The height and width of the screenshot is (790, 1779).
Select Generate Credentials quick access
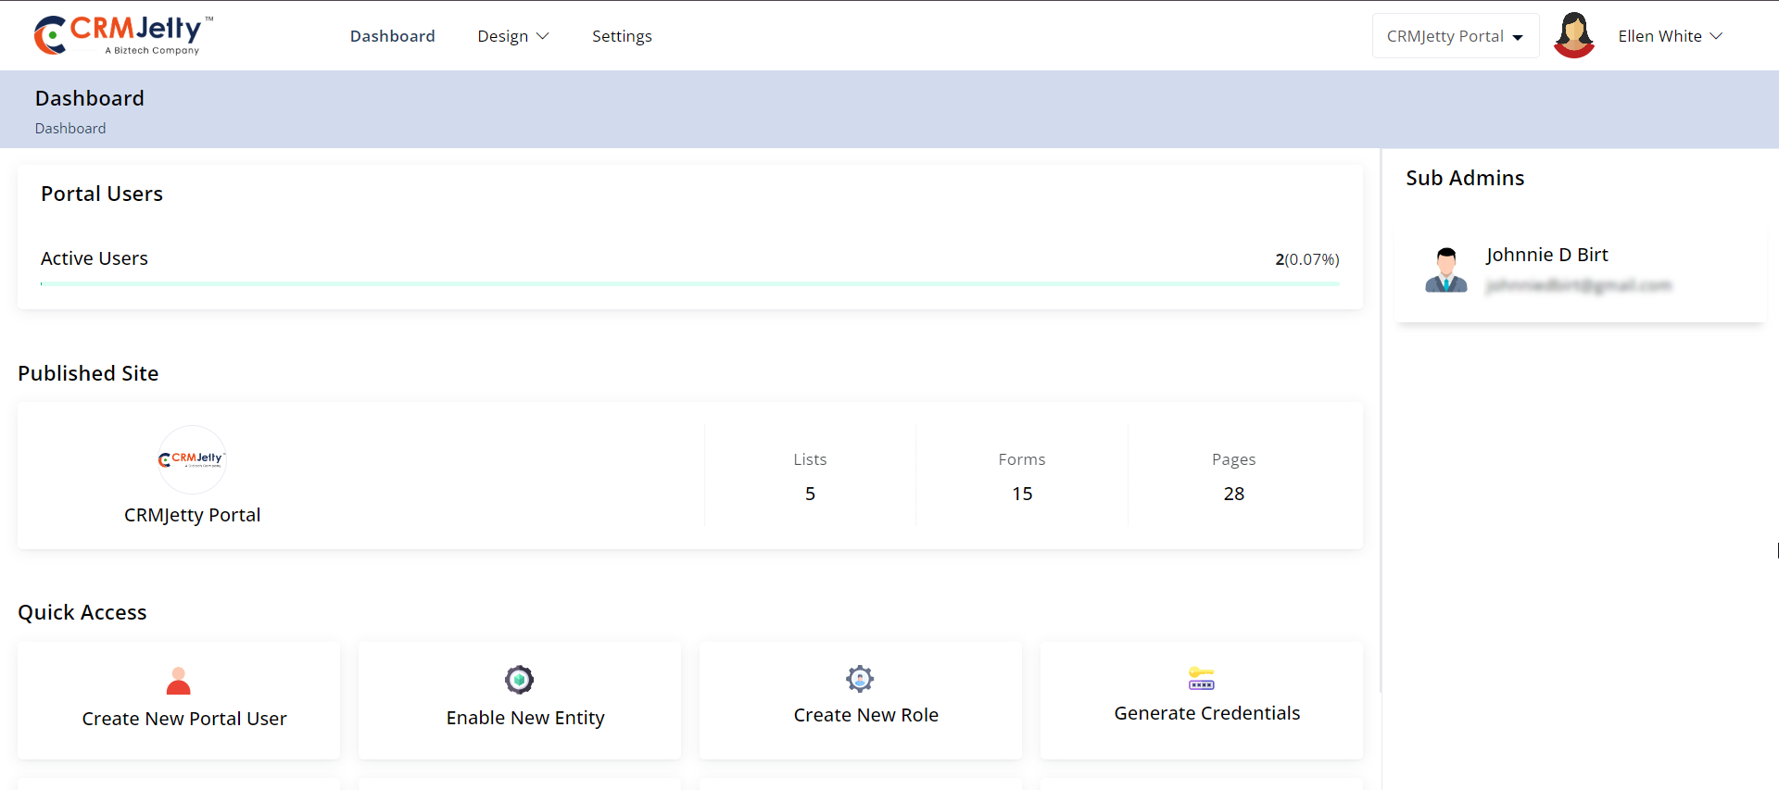click(x=1202, y=700)
